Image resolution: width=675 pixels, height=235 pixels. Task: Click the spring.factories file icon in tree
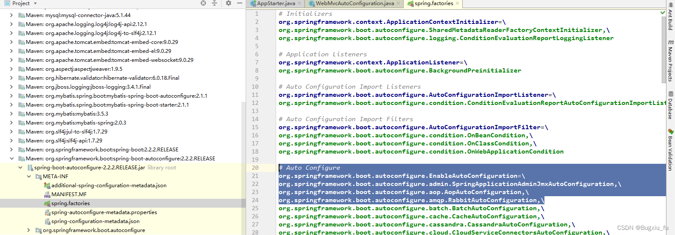click(47, 203)
